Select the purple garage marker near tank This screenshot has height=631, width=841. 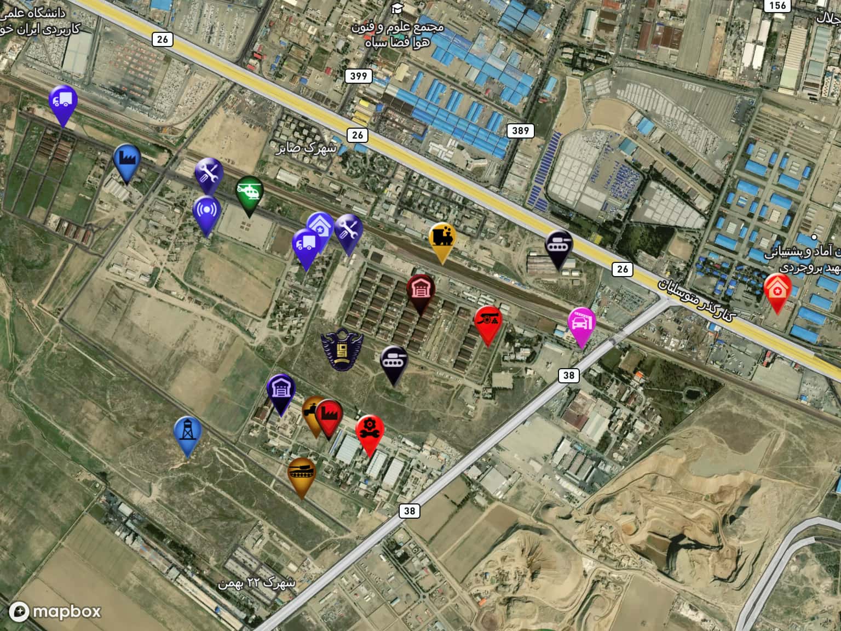click(x=281, y=394)
